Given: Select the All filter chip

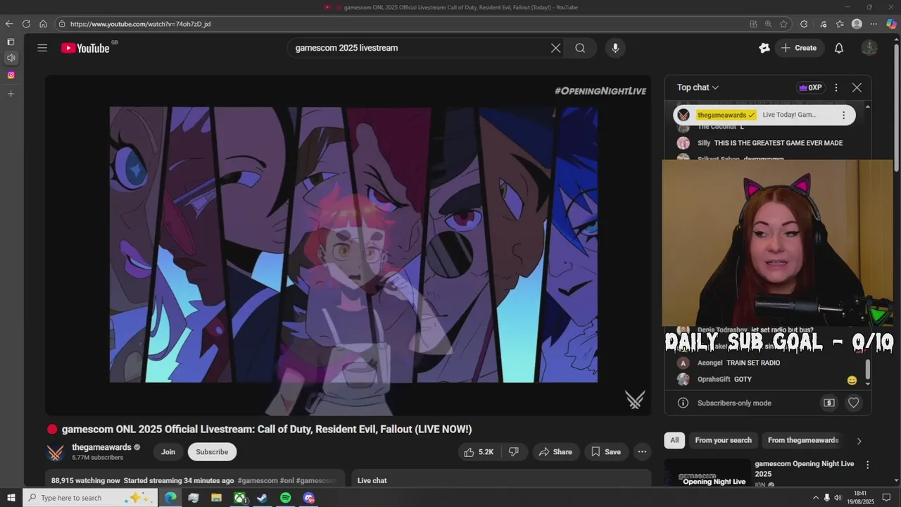Looking at the screenshot, I should [x=674, y=440].
